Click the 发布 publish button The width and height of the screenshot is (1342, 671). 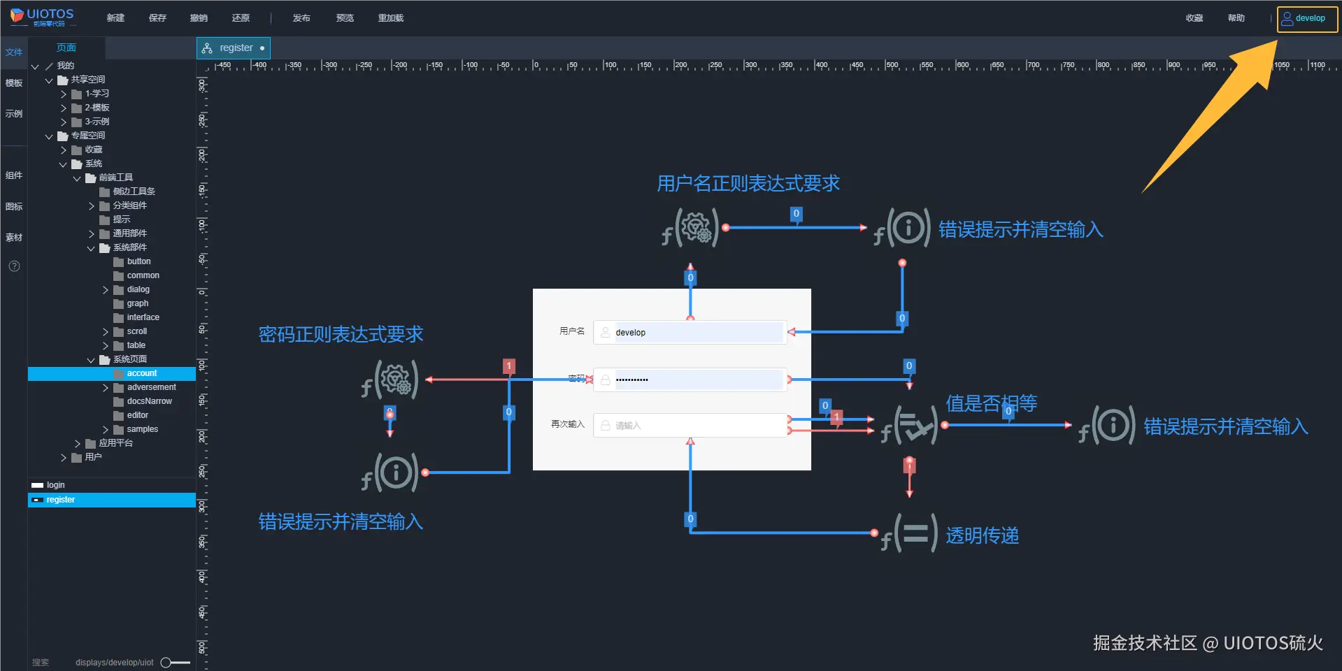coord(301,18)
